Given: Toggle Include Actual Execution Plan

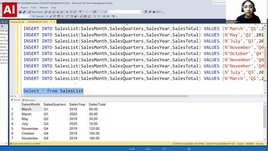Looking at the screenshot, I should point(68,16).
